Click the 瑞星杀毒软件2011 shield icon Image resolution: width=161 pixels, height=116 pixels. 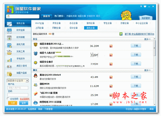click(35, 45)
